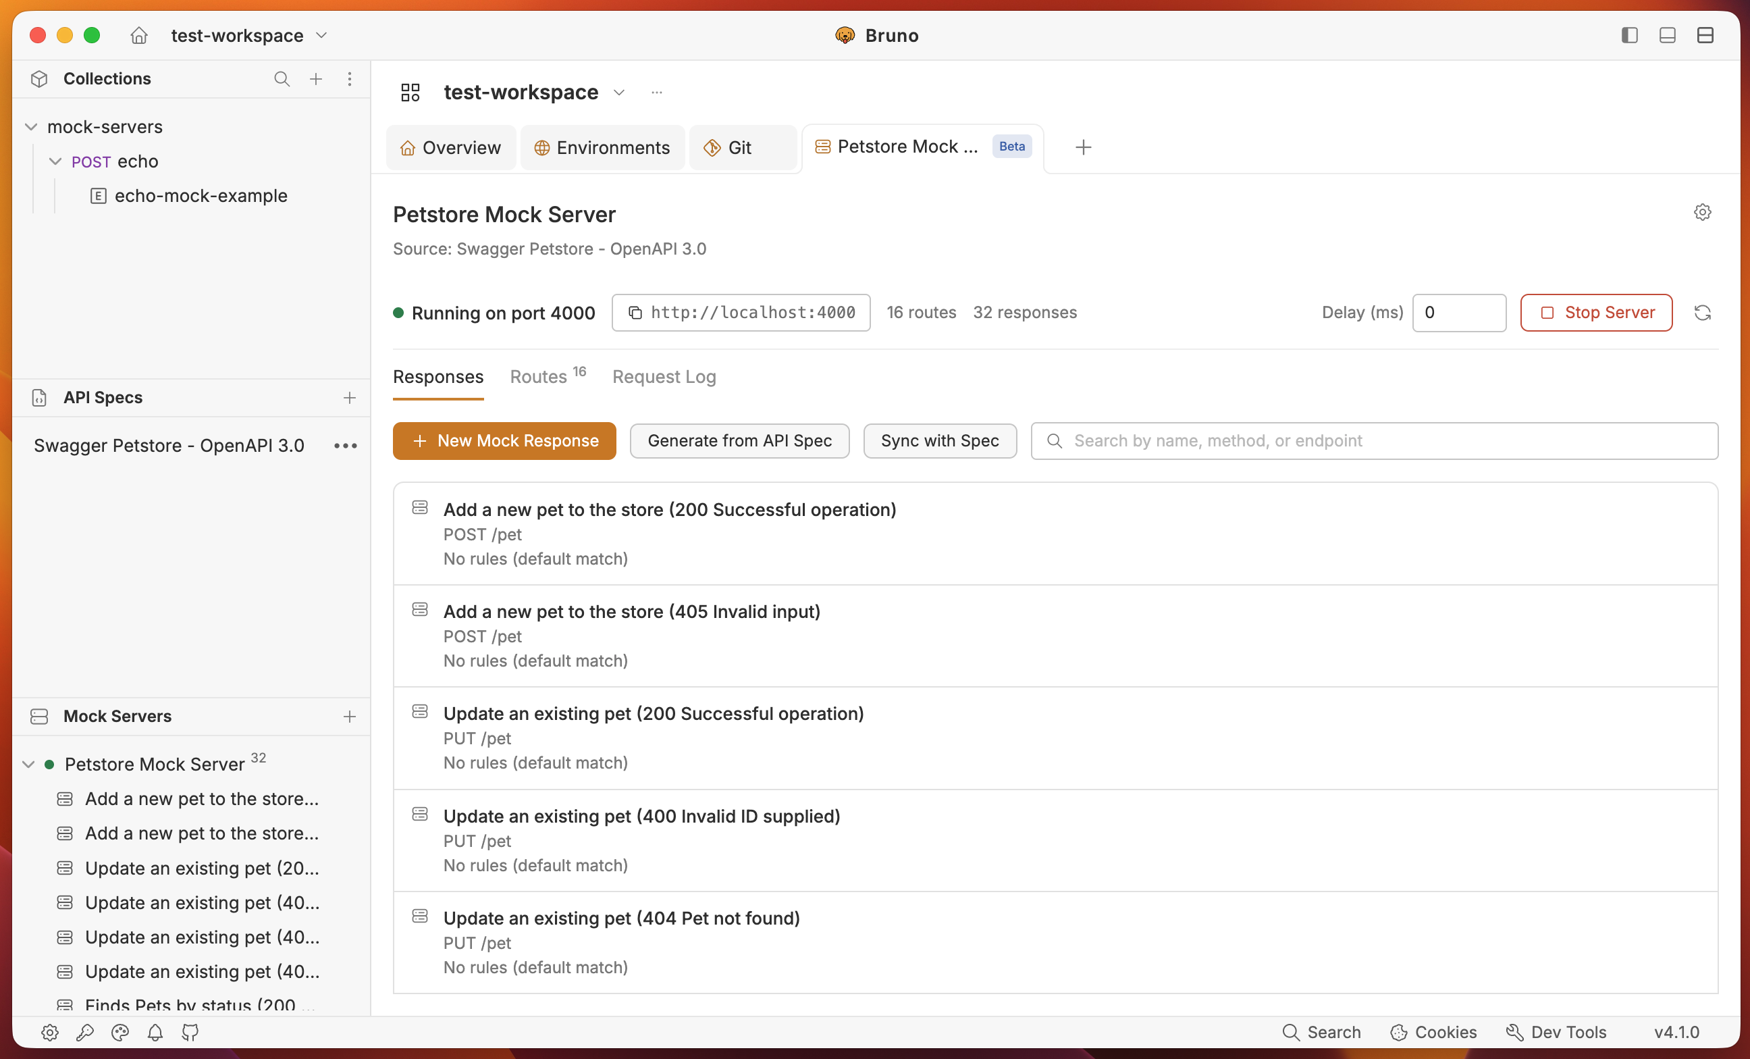Switch to the split pane layout icon
This screenshot has height=1059, width=1750.
click(x=1705, y=35)
